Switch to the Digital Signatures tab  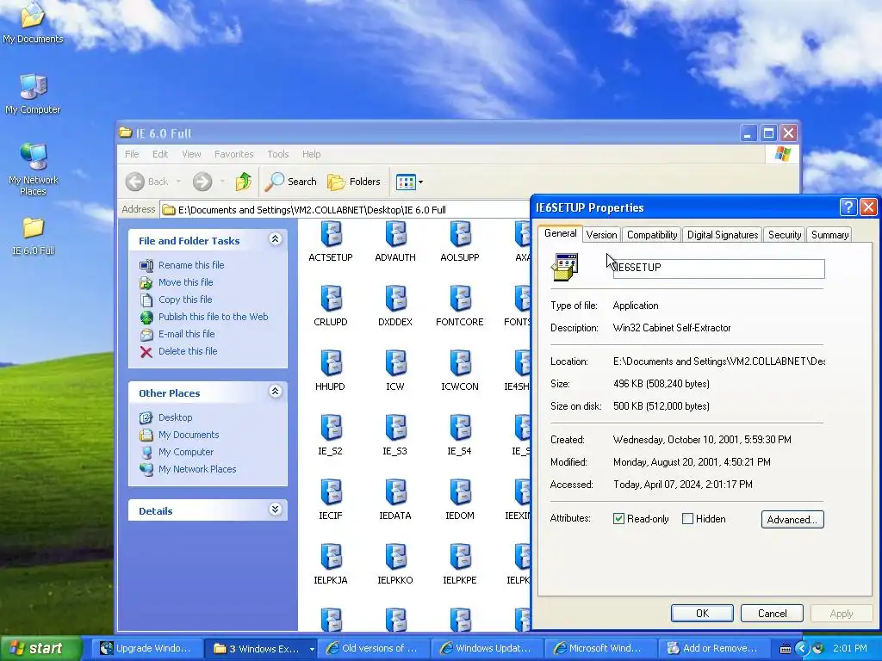tap(723, 235)
